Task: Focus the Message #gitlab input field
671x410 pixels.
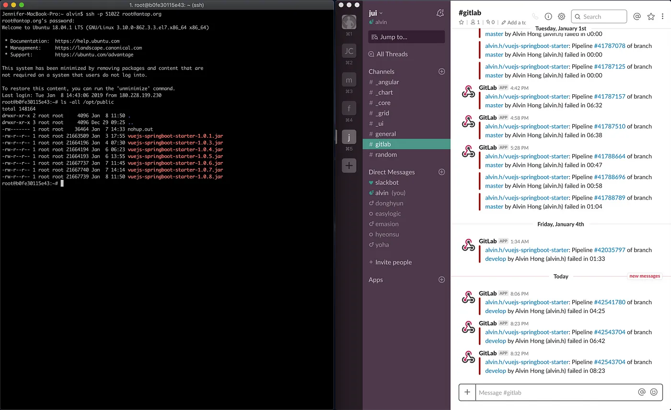Action: pyautogui.click(x=556, y=392)
